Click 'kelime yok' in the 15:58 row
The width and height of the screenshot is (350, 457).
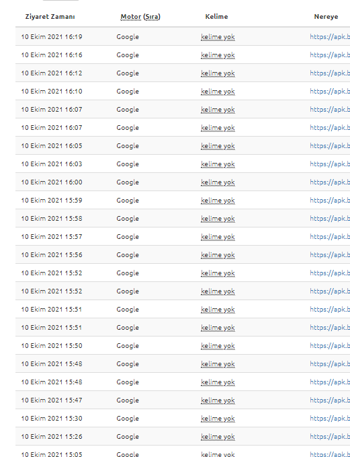[x=218, y=219]
